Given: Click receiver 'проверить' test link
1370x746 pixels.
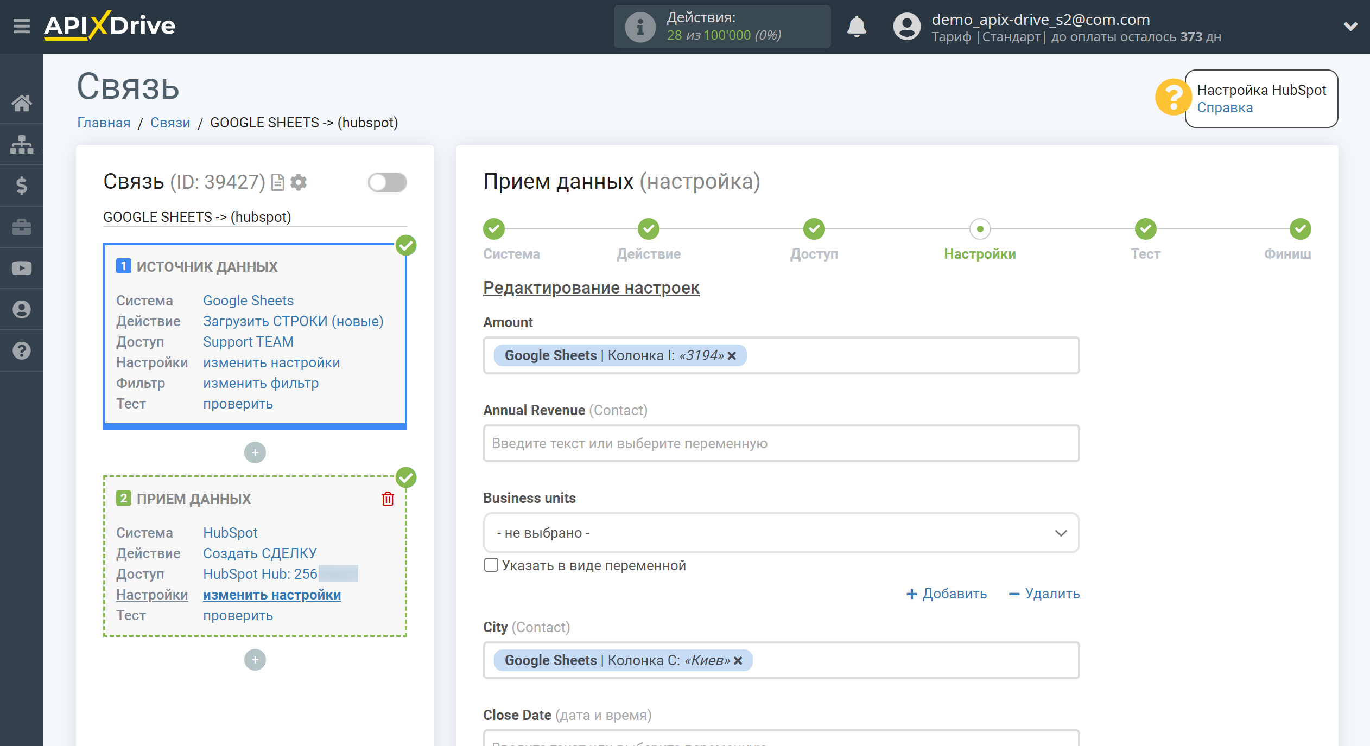Looking at the screenshot, I should tap(238, 615).
